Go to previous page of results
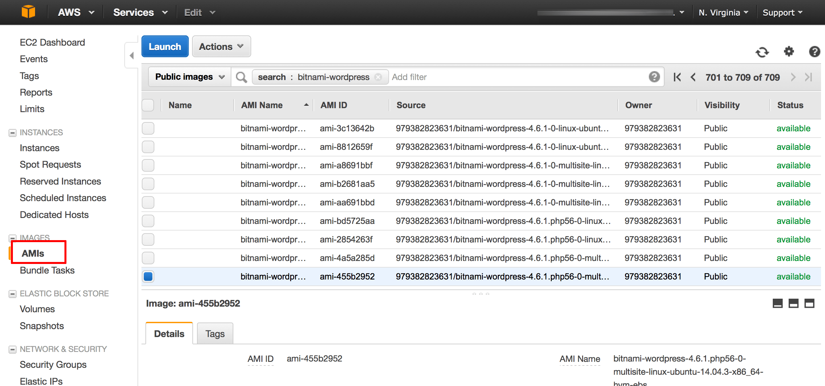This screenshot has height=386, width=825. point(693,77)
